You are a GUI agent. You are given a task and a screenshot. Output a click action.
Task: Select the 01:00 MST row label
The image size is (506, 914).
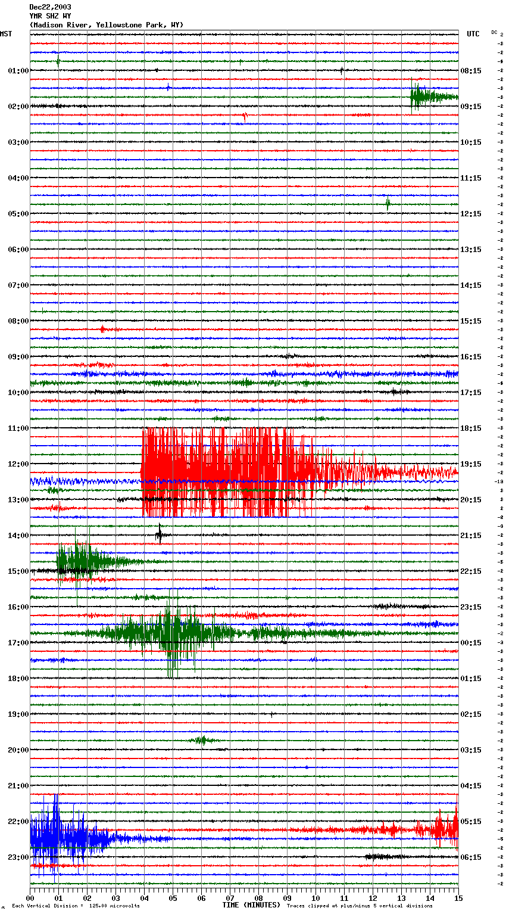(18, 71)
